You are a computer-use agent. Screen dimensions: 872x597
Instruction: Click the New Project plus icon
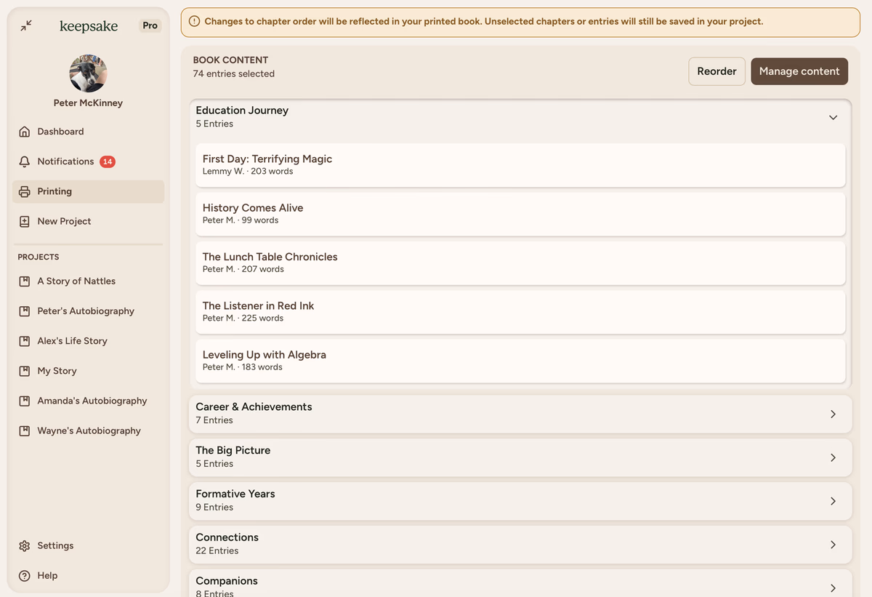[25, 221]
